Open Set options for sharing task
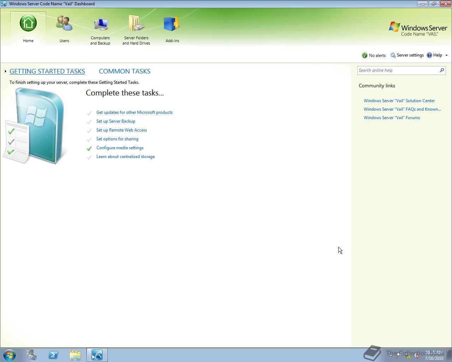The width and height of the screenshot is (452, 362). pyautogui.click(x=117, y=139)
